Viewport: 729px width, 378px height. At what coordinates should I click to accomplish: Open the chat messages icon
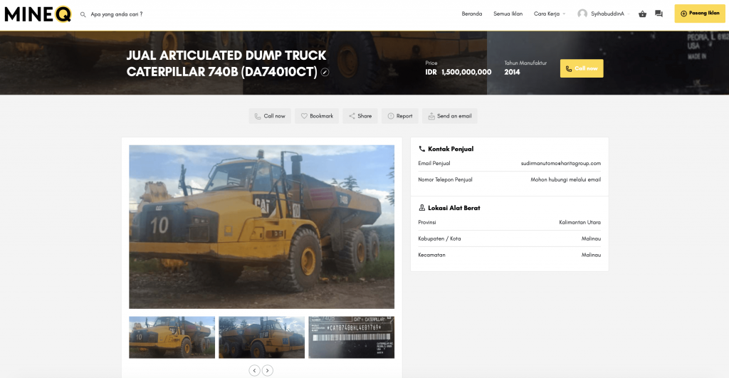click(659, 14)
